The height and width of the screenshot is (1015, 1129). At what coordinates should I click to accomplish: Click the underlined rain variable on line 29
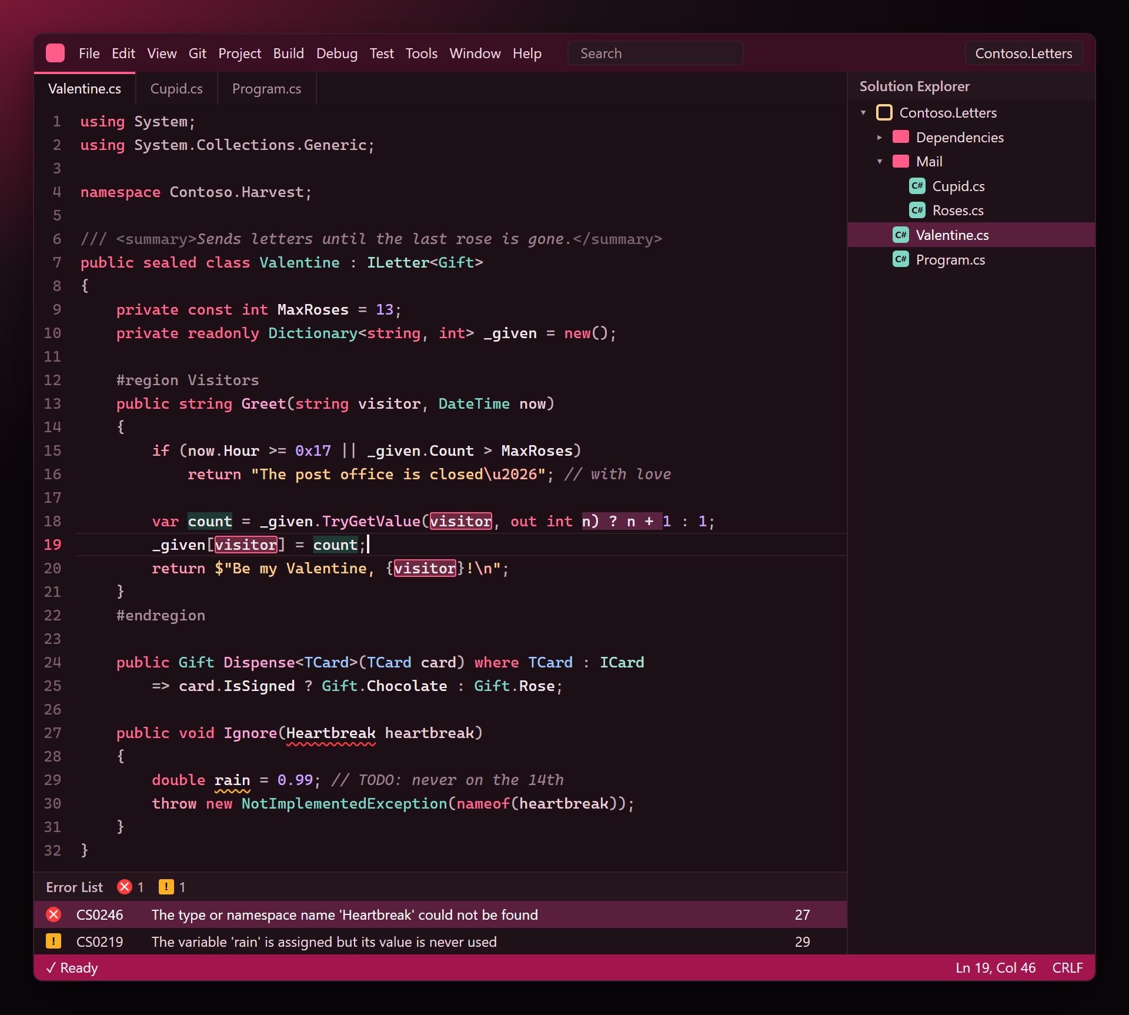pos(232,780)
